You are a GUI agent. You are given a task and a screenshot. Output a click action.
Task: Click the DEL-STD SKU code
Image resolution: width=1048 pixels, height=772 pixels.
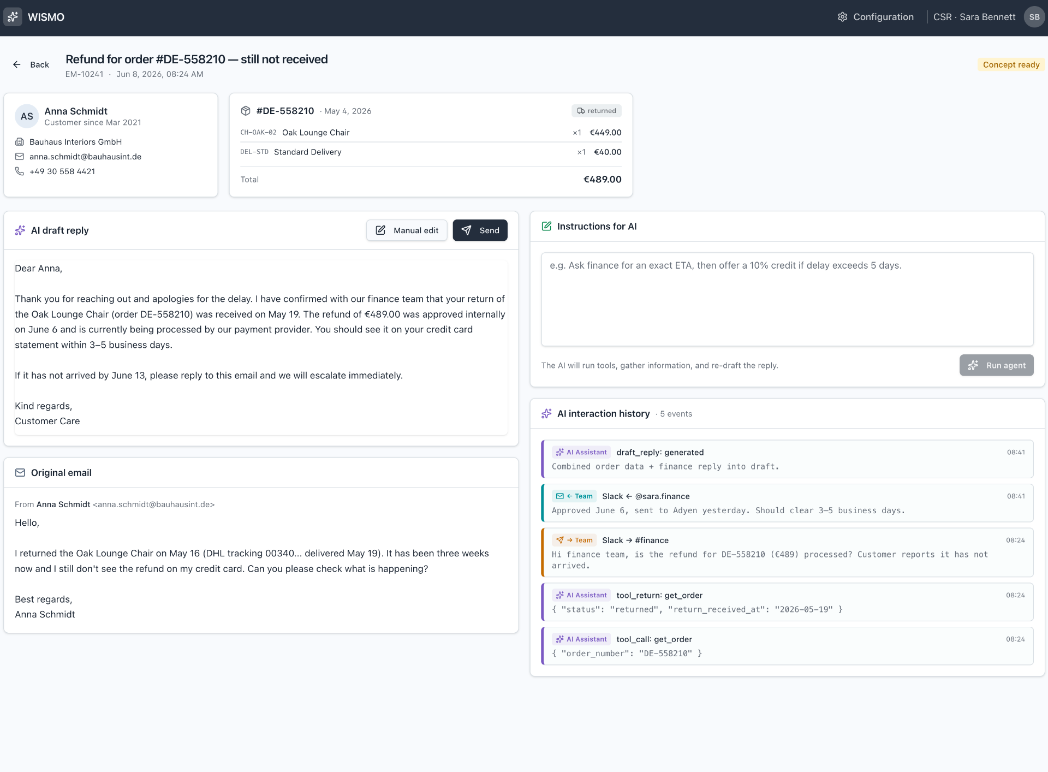tap(254, 152)
